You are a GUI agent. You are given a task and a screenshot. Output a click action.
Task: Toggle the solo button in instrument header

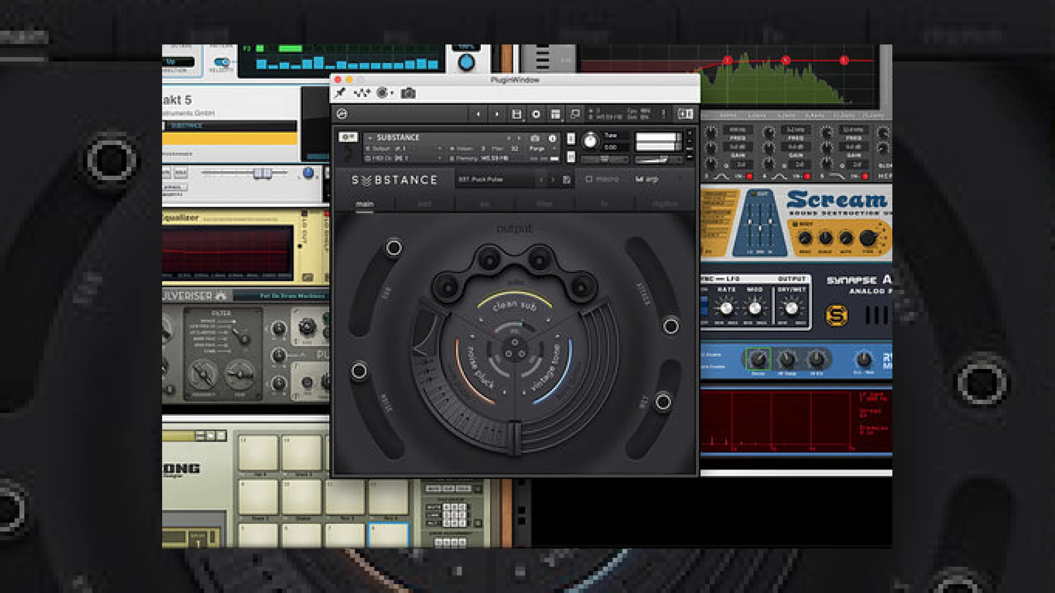[571, 138]
